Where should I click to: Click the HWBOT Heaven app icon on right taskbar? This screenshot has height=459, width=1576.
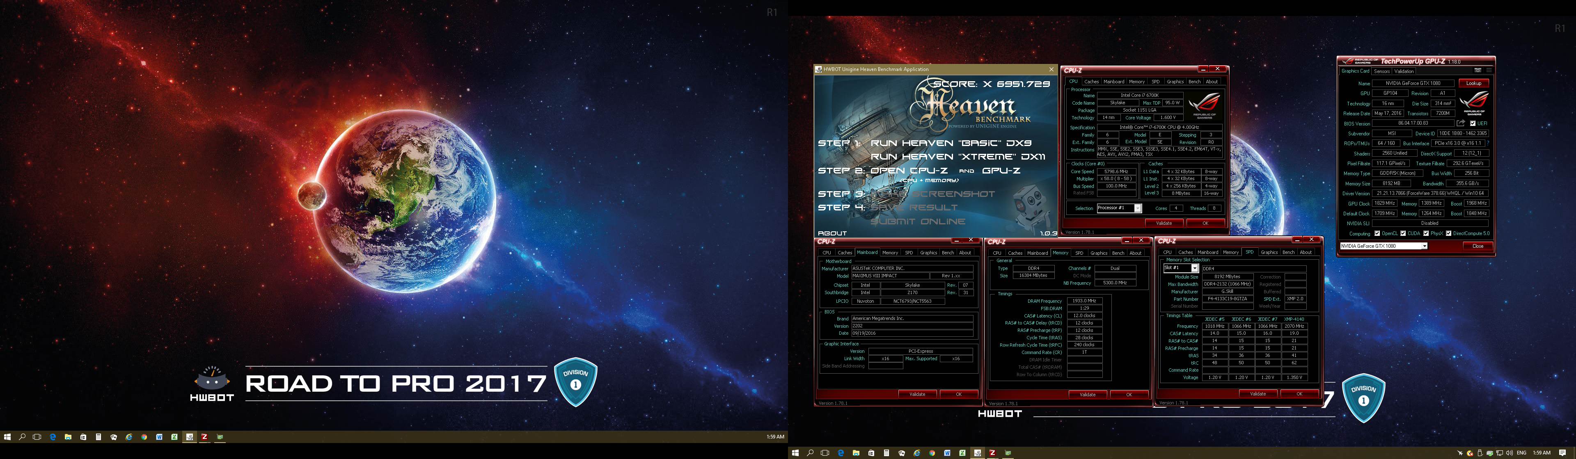pyautogui.click(x=978, y=453)
